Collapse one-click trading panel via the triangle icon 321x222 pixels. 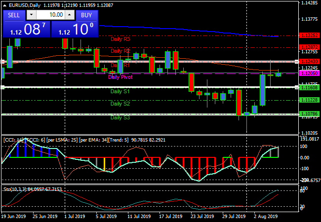point(5,5)
